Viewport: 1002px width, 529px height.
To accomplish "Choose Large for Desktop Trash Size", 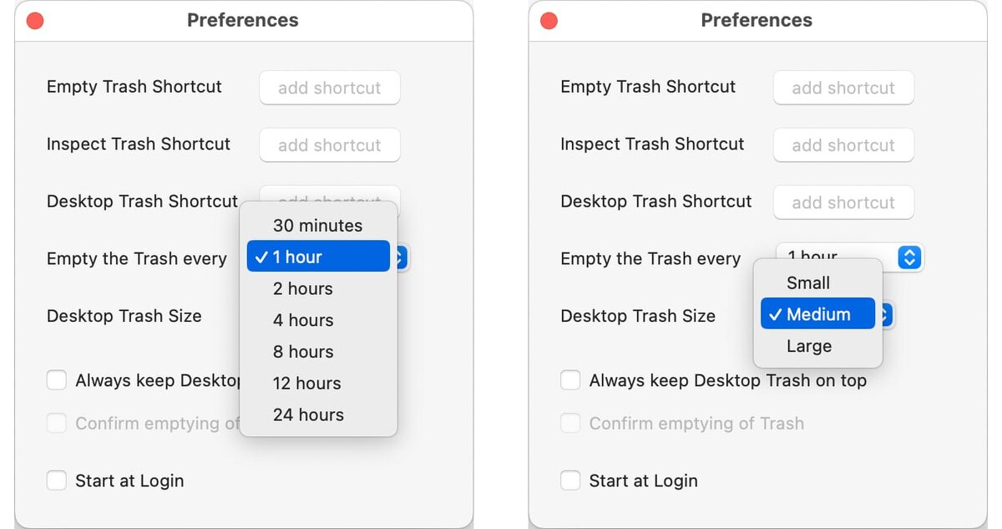I will [809, 346].
